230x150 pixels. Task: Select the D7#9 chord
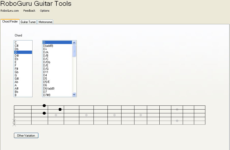pyautogui.click(x=57, y=95)
